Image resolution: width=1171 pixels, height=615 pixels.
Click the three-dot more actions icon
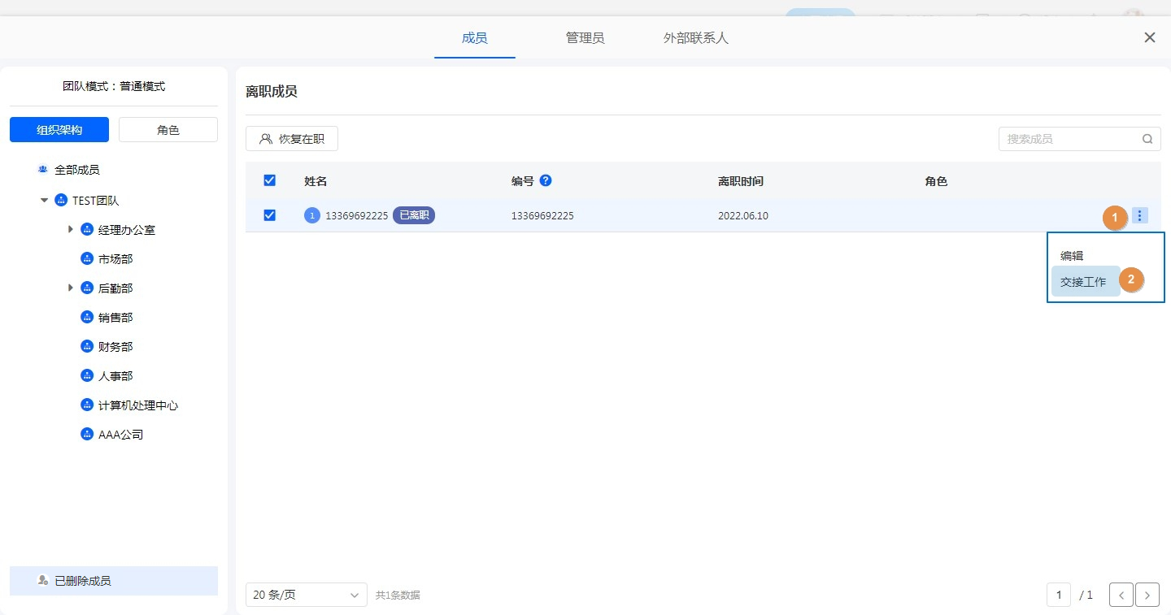(1139, 215)
